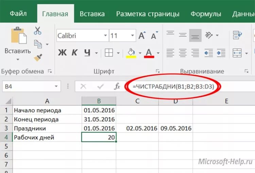Switch to the Вставка tab
Viewport: 255px width, 173px height.
pyautogui.click(x=92, y=14)
